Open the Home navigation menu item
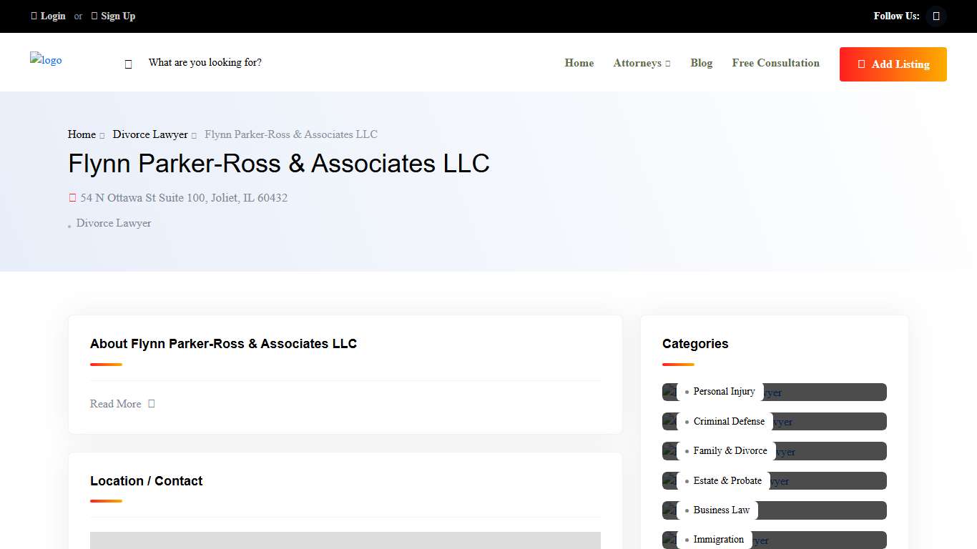Viewport: 977px width, 549px height. (x=579, y=63)
